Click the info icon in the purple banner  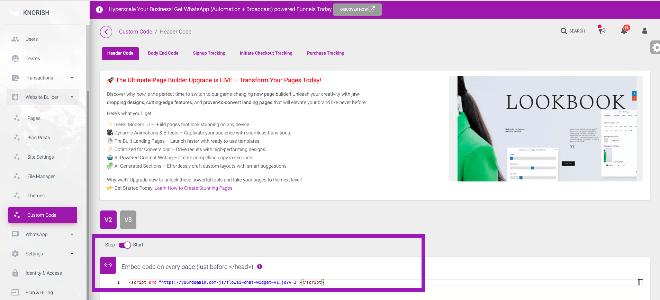(99, 9)
